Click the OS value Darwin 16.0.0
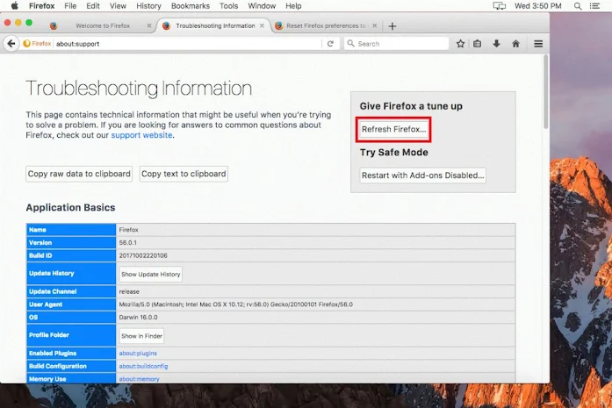 138,317
